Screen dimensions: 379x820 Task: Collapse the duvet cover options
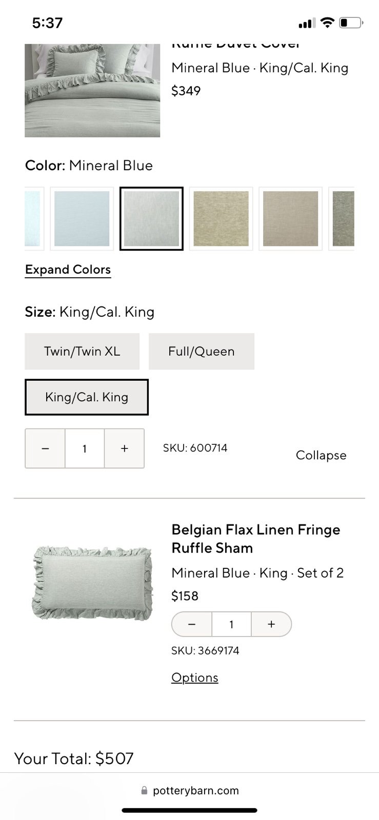[321, 455]
